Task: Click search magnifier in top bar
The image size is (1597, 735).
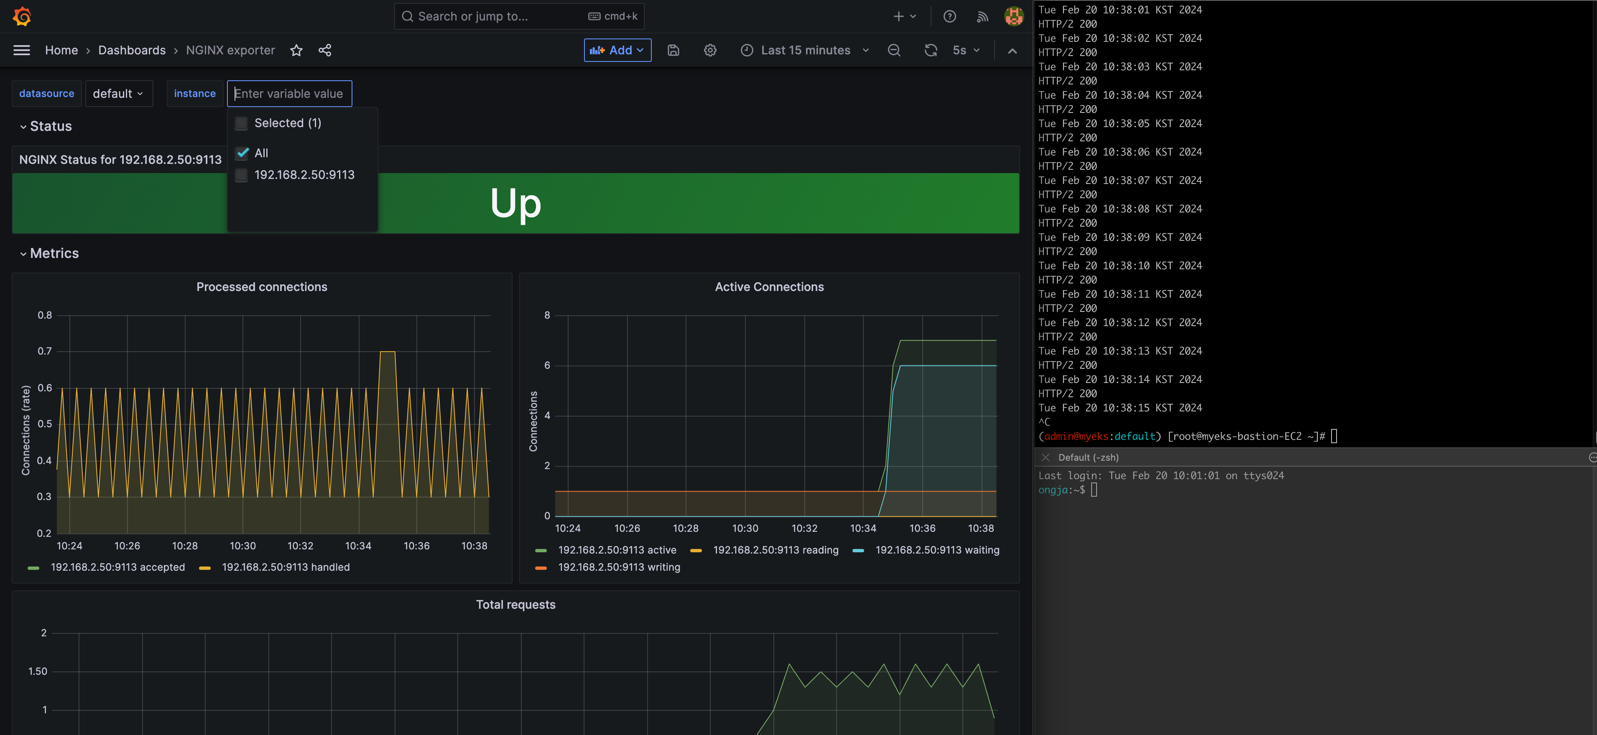Action: coord(407,17)
